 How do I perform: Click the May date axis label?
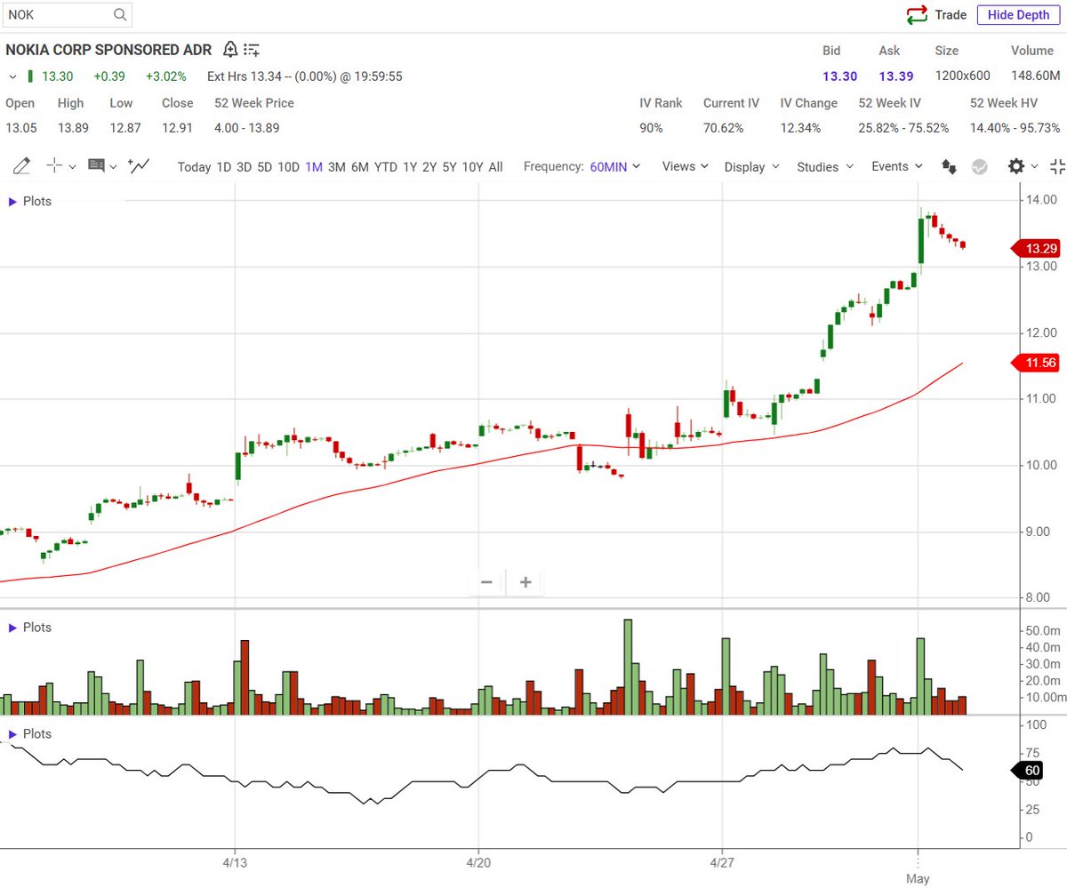[918, 878]
